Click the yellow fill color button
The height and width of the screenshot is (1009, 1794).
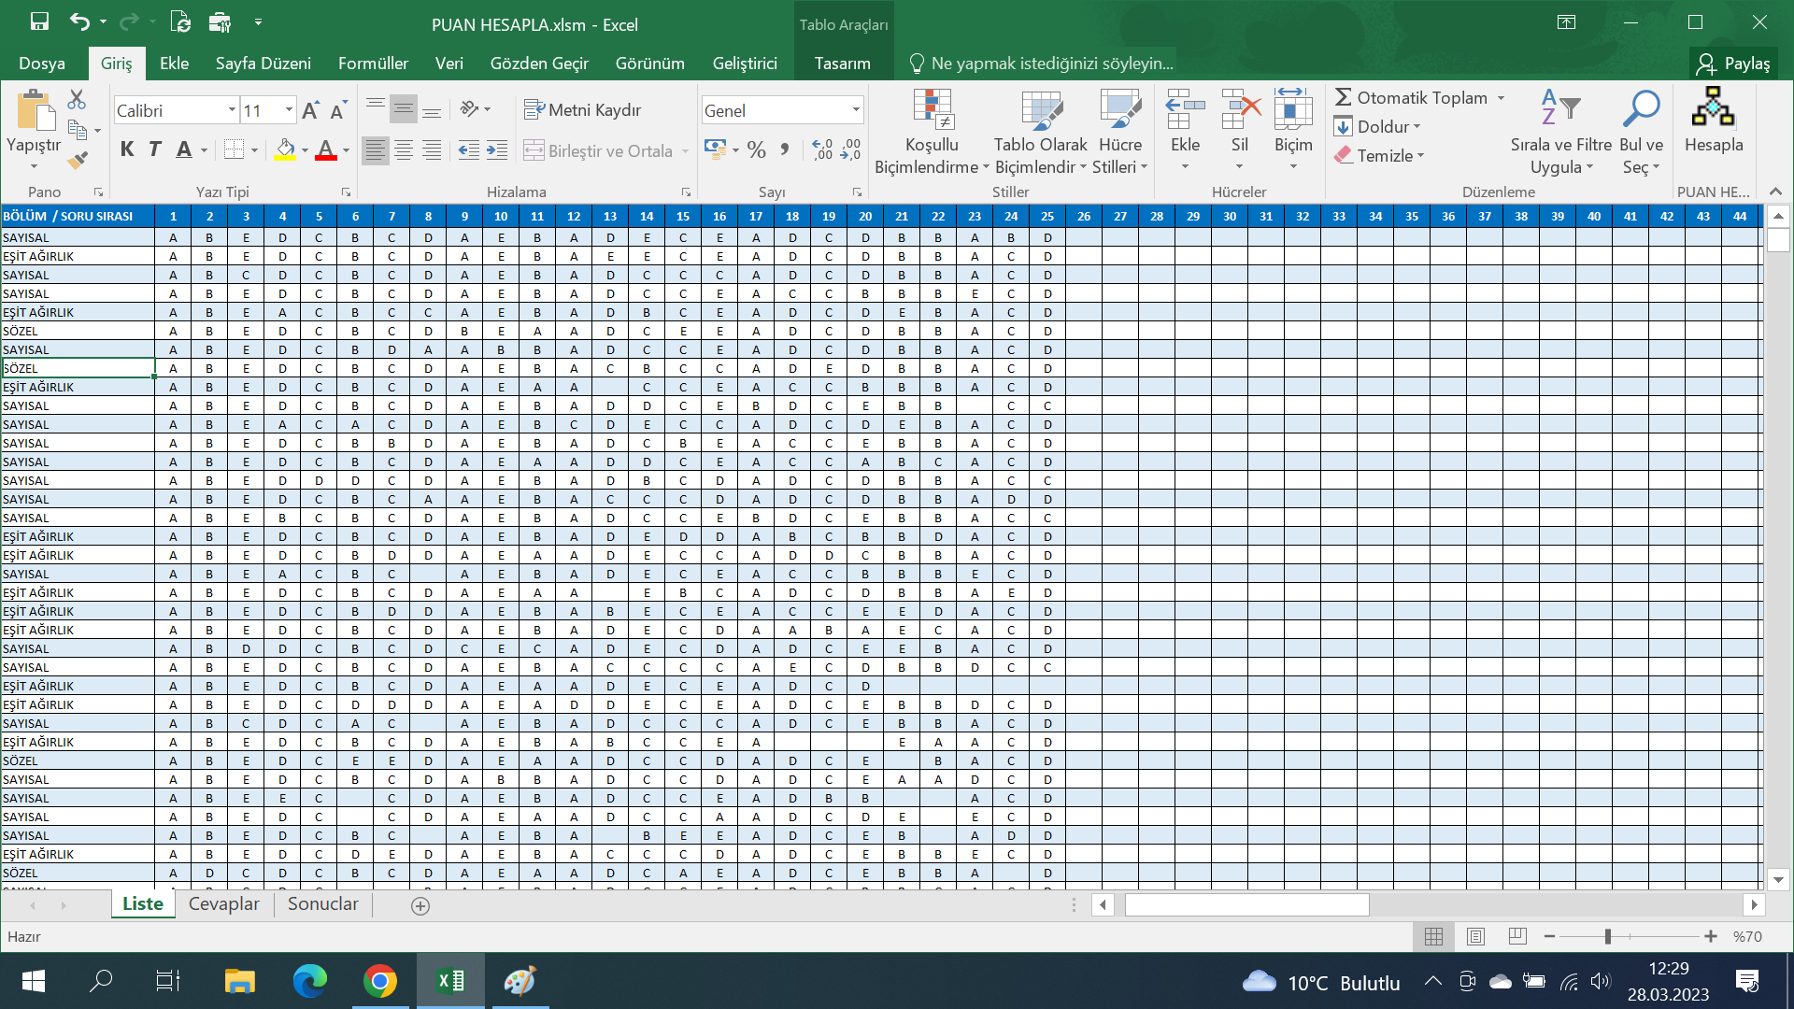click(286, 149)
